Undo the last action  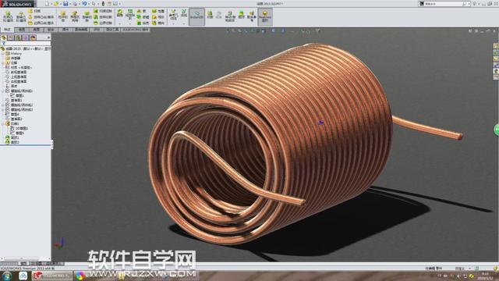tap(84, 3)
